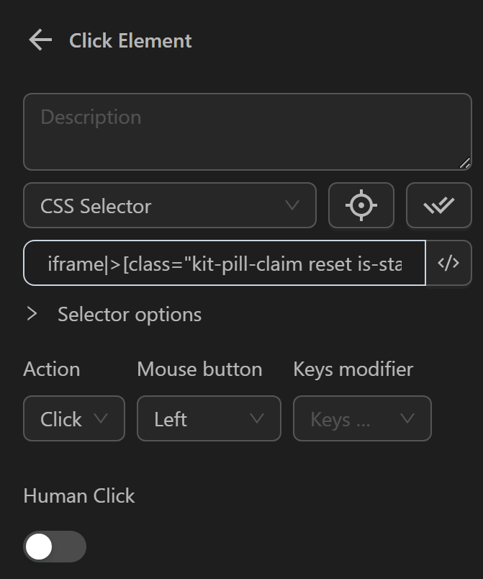Click the textarea resize handle
The width and height of the screenshot is (483, 579).
(x=464, y=163)
